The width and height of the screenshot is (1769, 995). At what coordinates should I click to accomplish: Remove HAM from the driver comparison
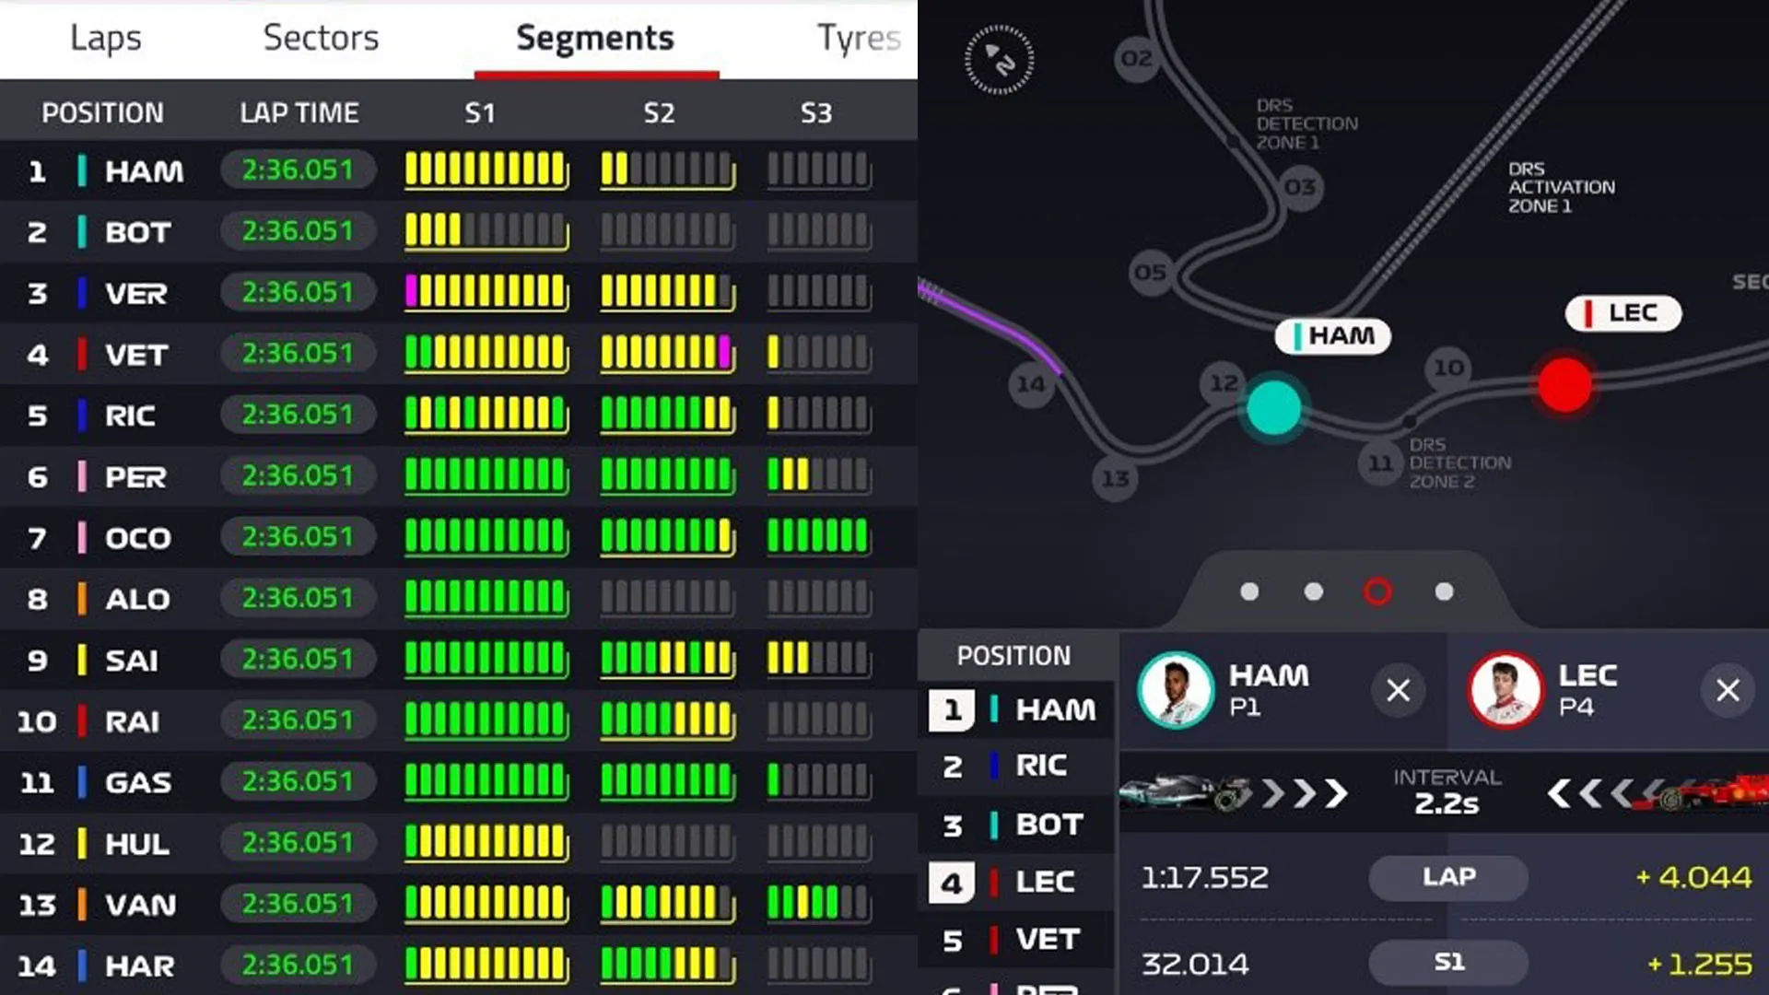click(1398, 690)
